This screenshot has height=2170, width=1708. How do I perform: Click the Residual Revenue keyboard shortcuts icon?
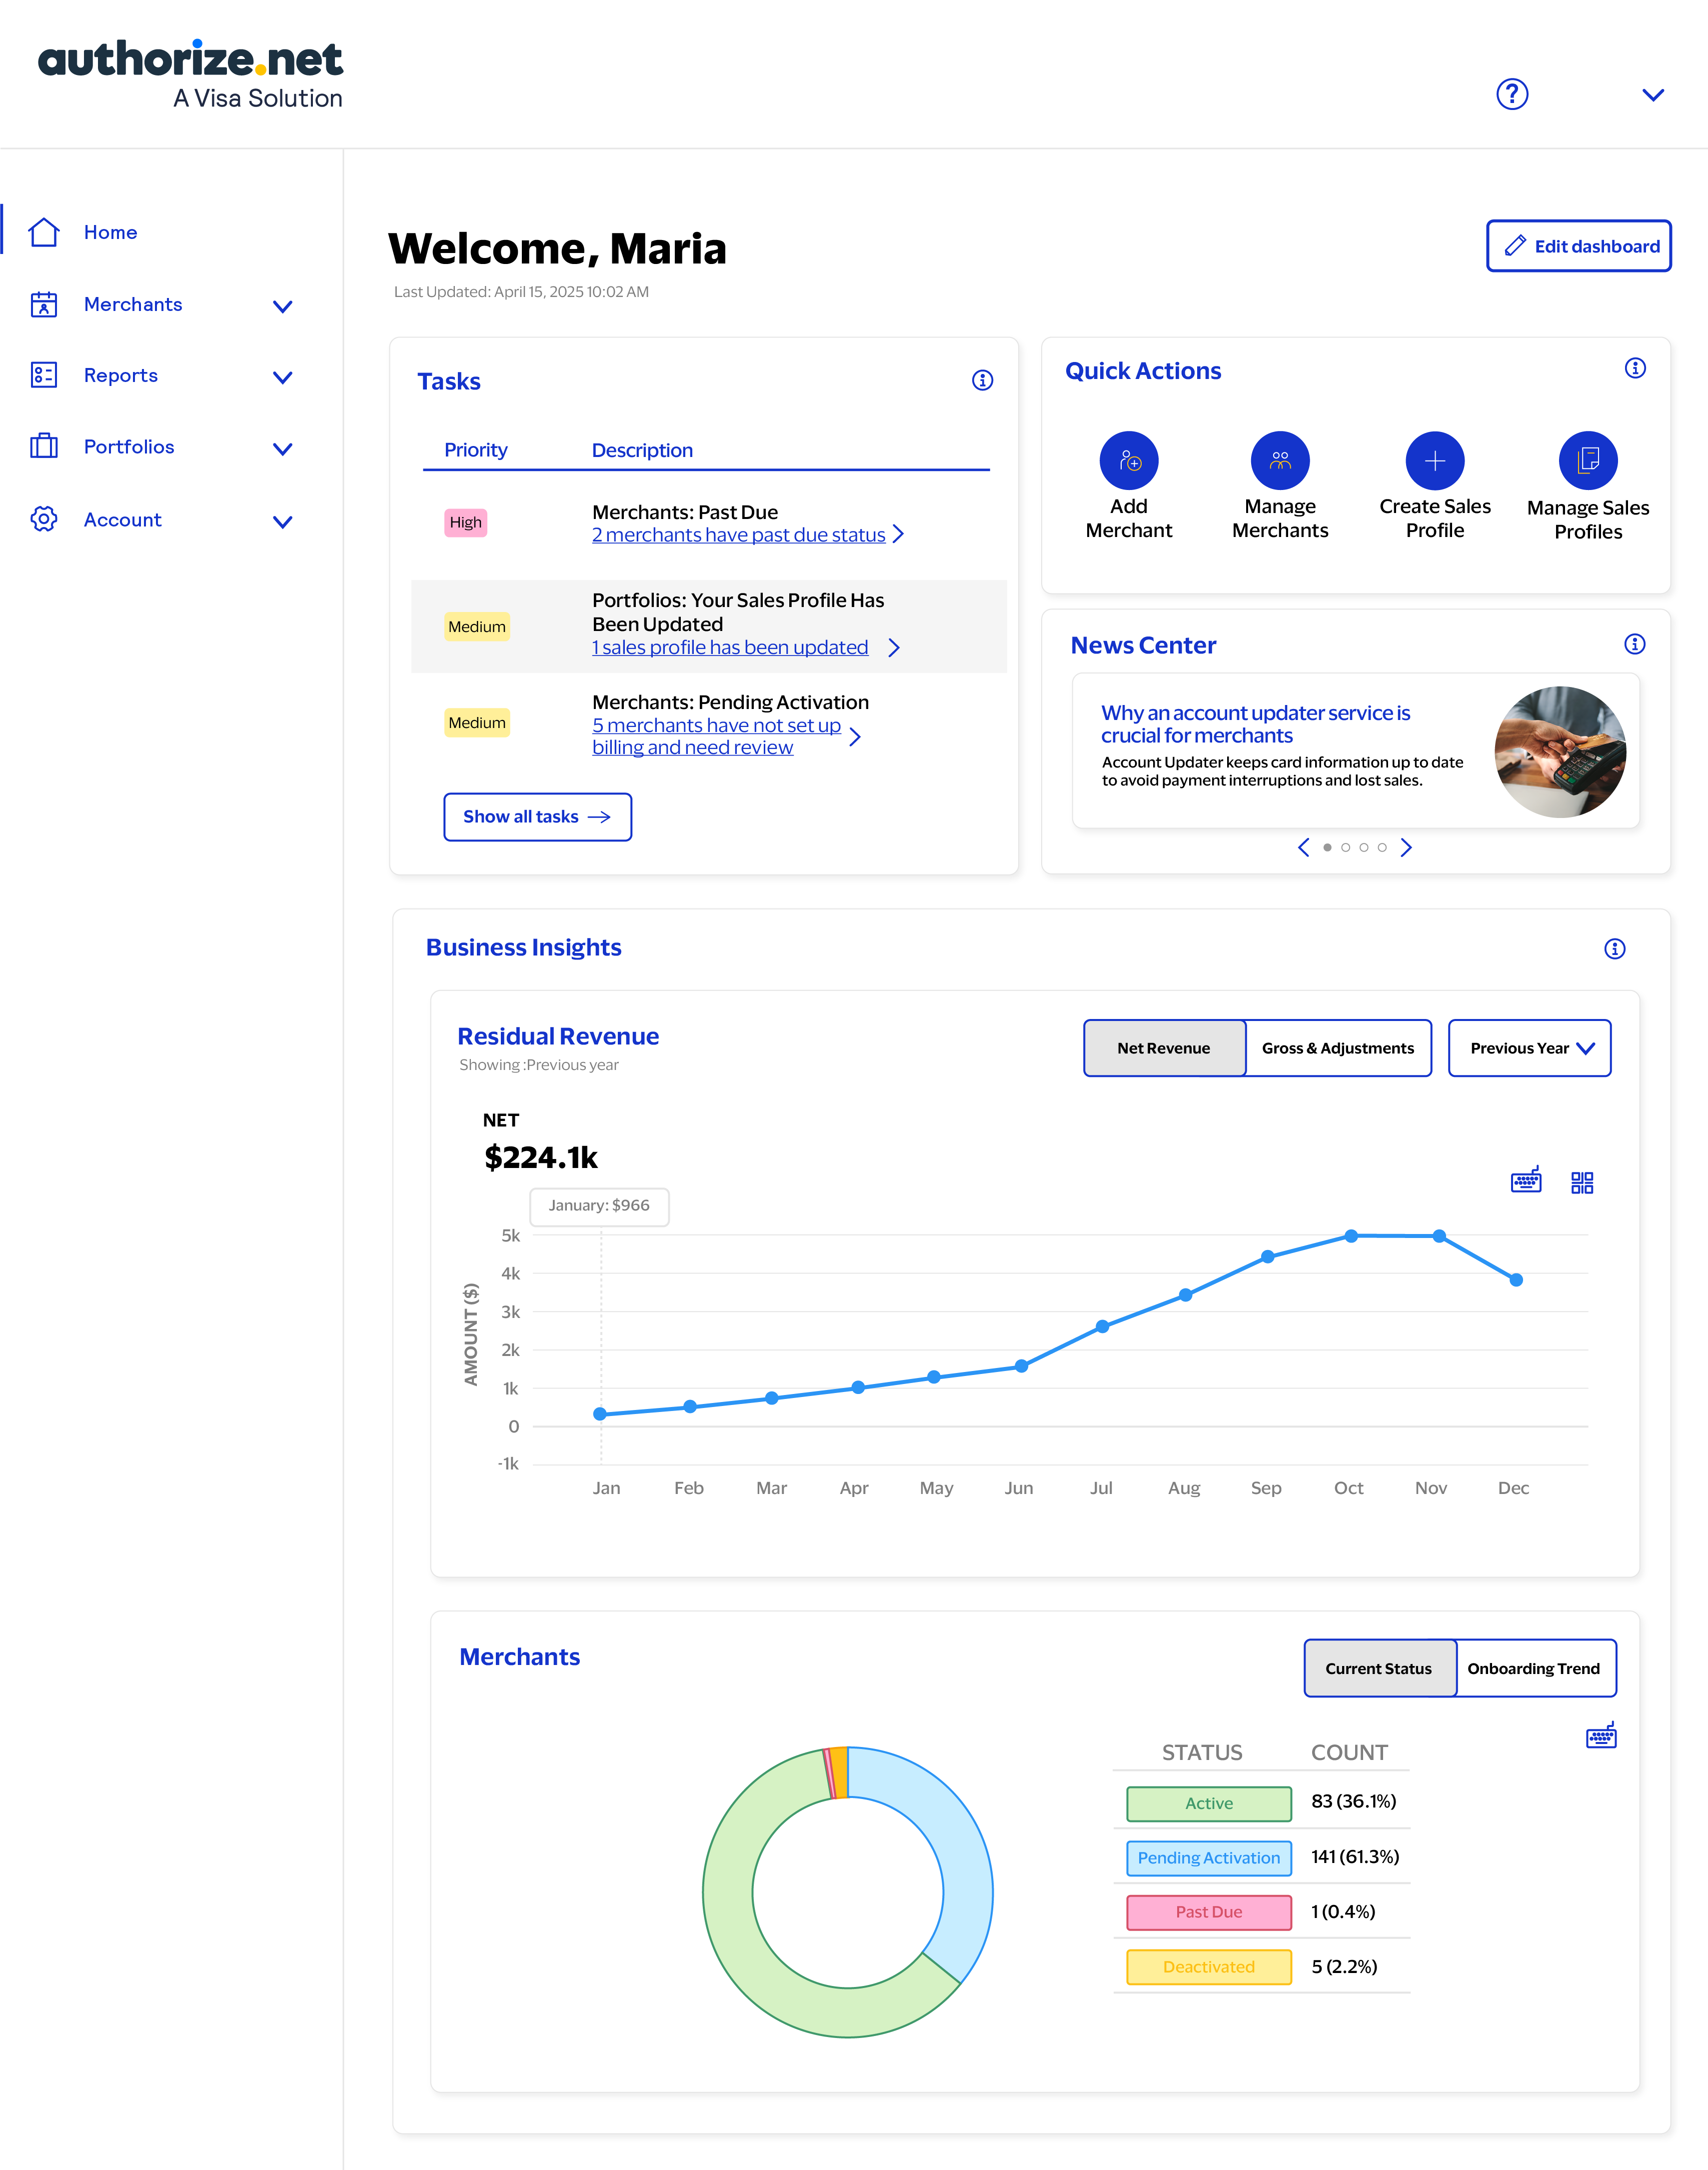coord(1526,1181)
